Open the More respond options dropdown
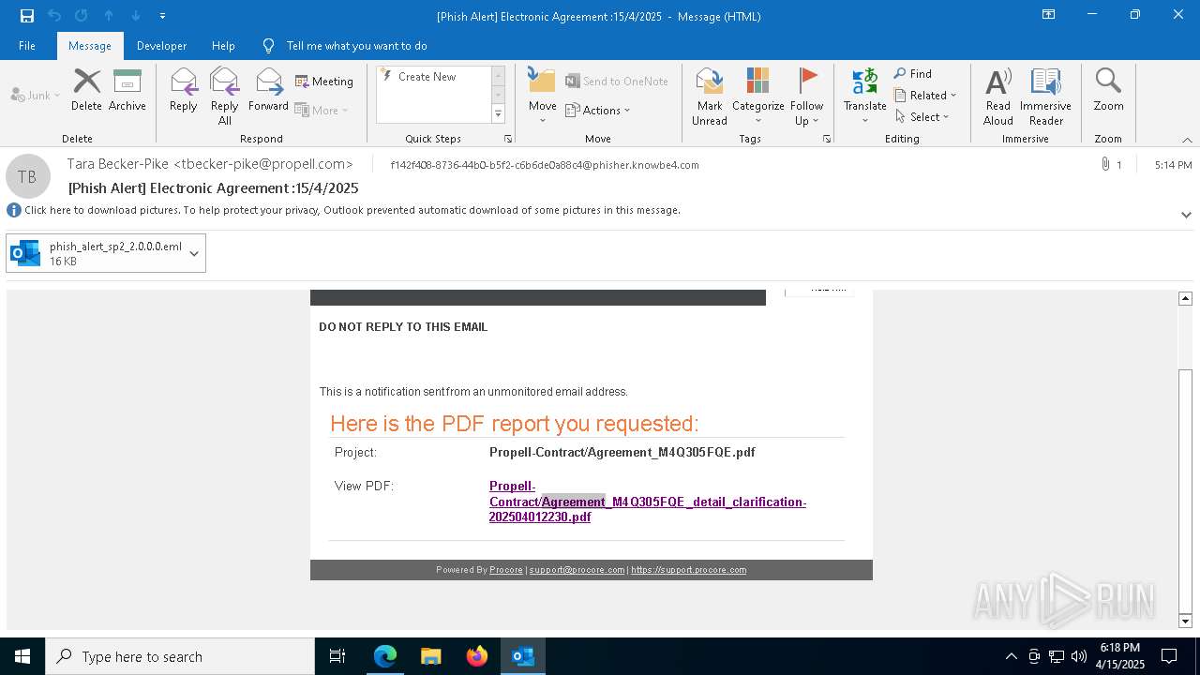 coord(322,110)
